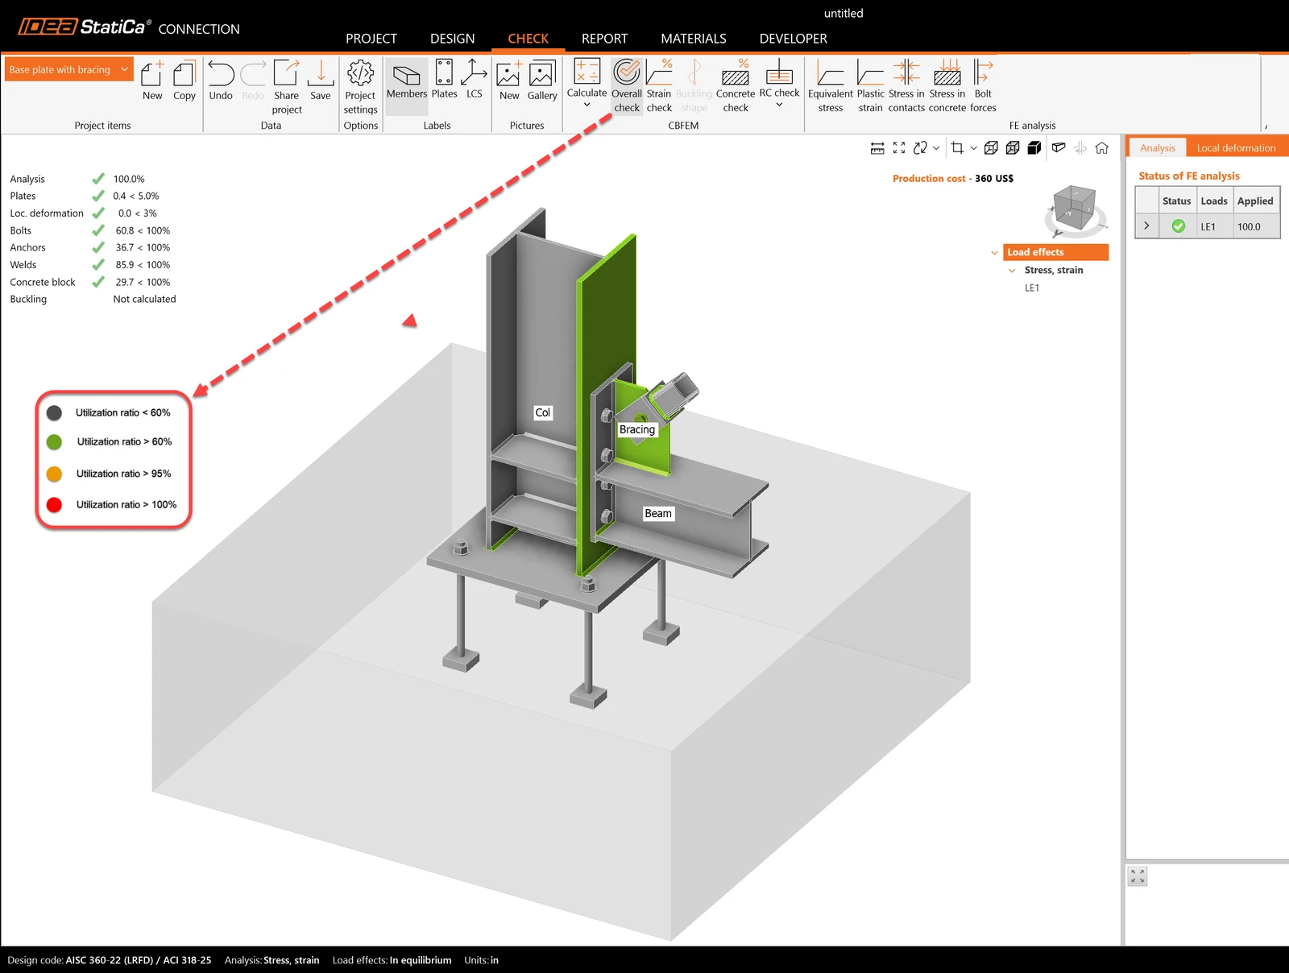Click the Loads column header

click(1214, 201)
